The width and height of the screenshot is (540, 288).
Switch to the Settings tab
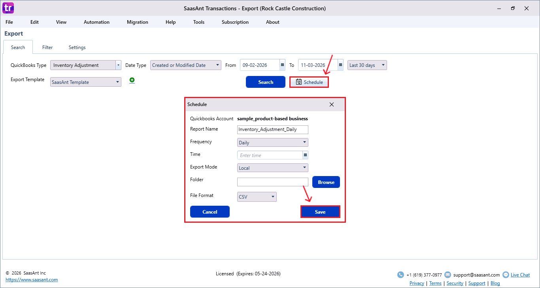click(77, 47)
